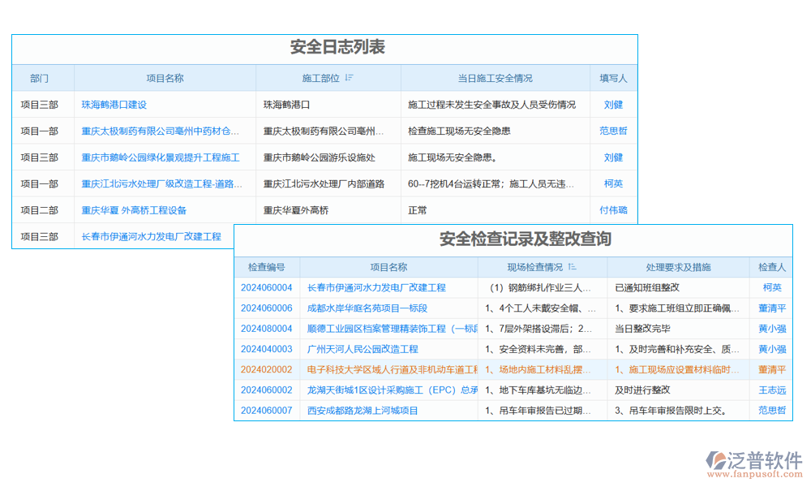The width and height of the screenshot is (811, 487).
Task: Open project link 珠海鹤港口建设
Action: point(116,104)
